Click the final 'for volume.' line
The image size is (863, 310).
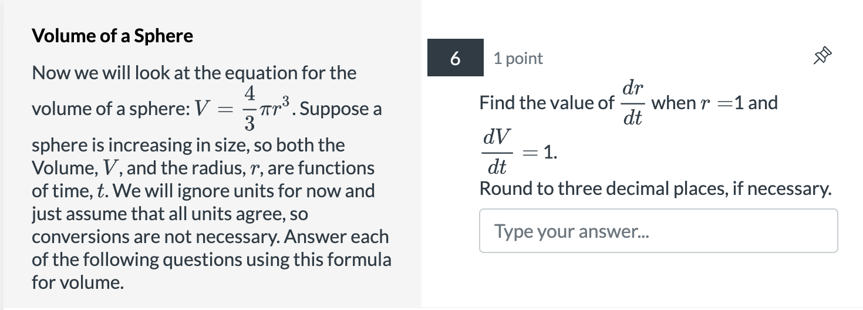[x=77, y=282]
